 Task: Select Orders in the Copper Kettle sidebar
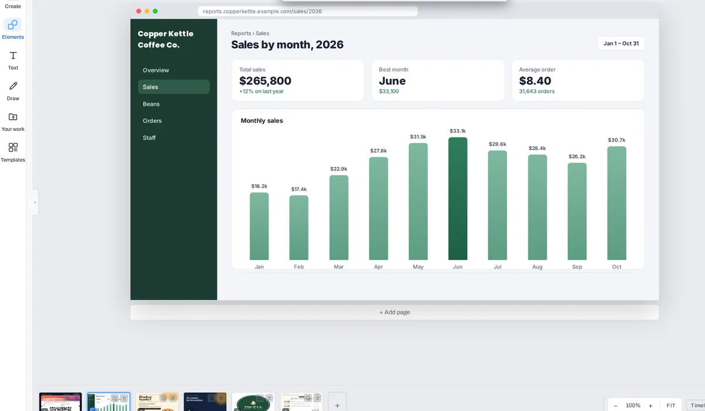pos(174,120)
